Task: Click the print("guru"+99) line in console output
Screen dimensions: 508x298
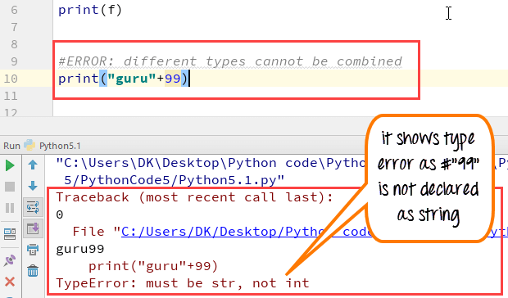Action: [153, 266]
